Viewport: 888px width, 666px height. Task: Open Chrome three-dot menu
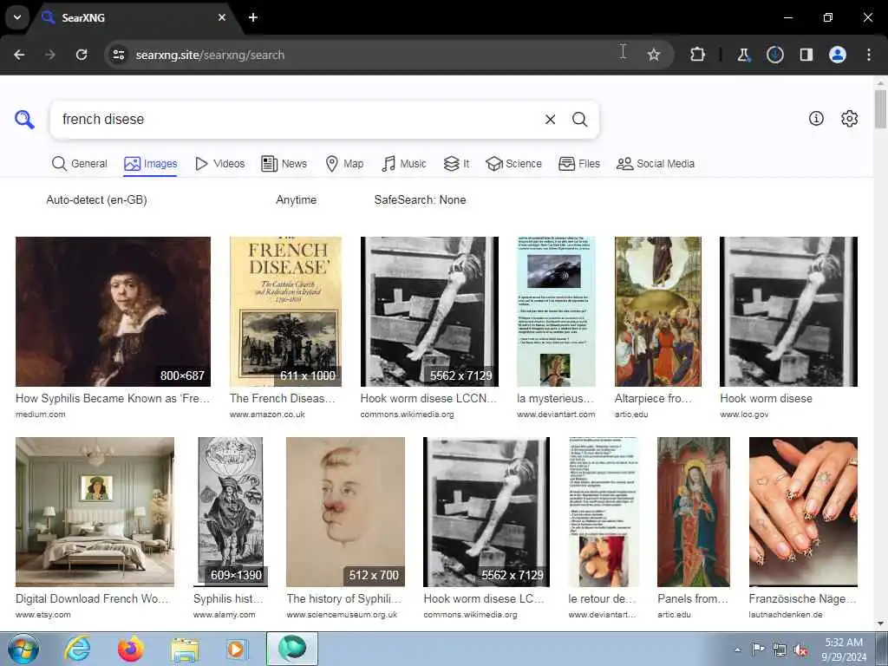869,55
